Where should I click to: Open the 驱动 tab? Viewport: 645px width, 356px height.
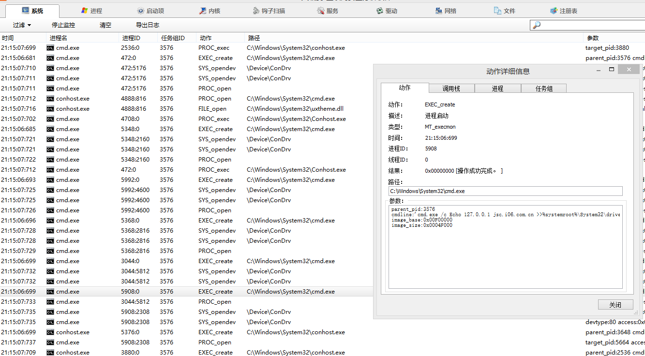point(387,11)
